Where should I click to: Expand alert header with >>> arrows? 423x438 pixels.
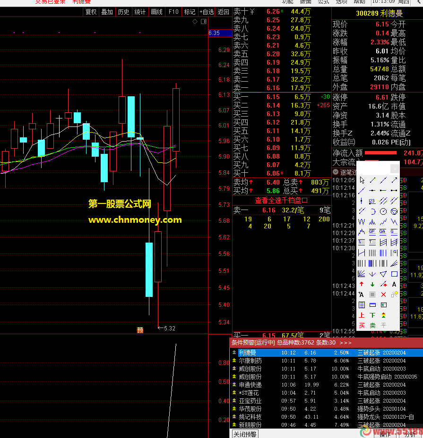coord(345,343)
